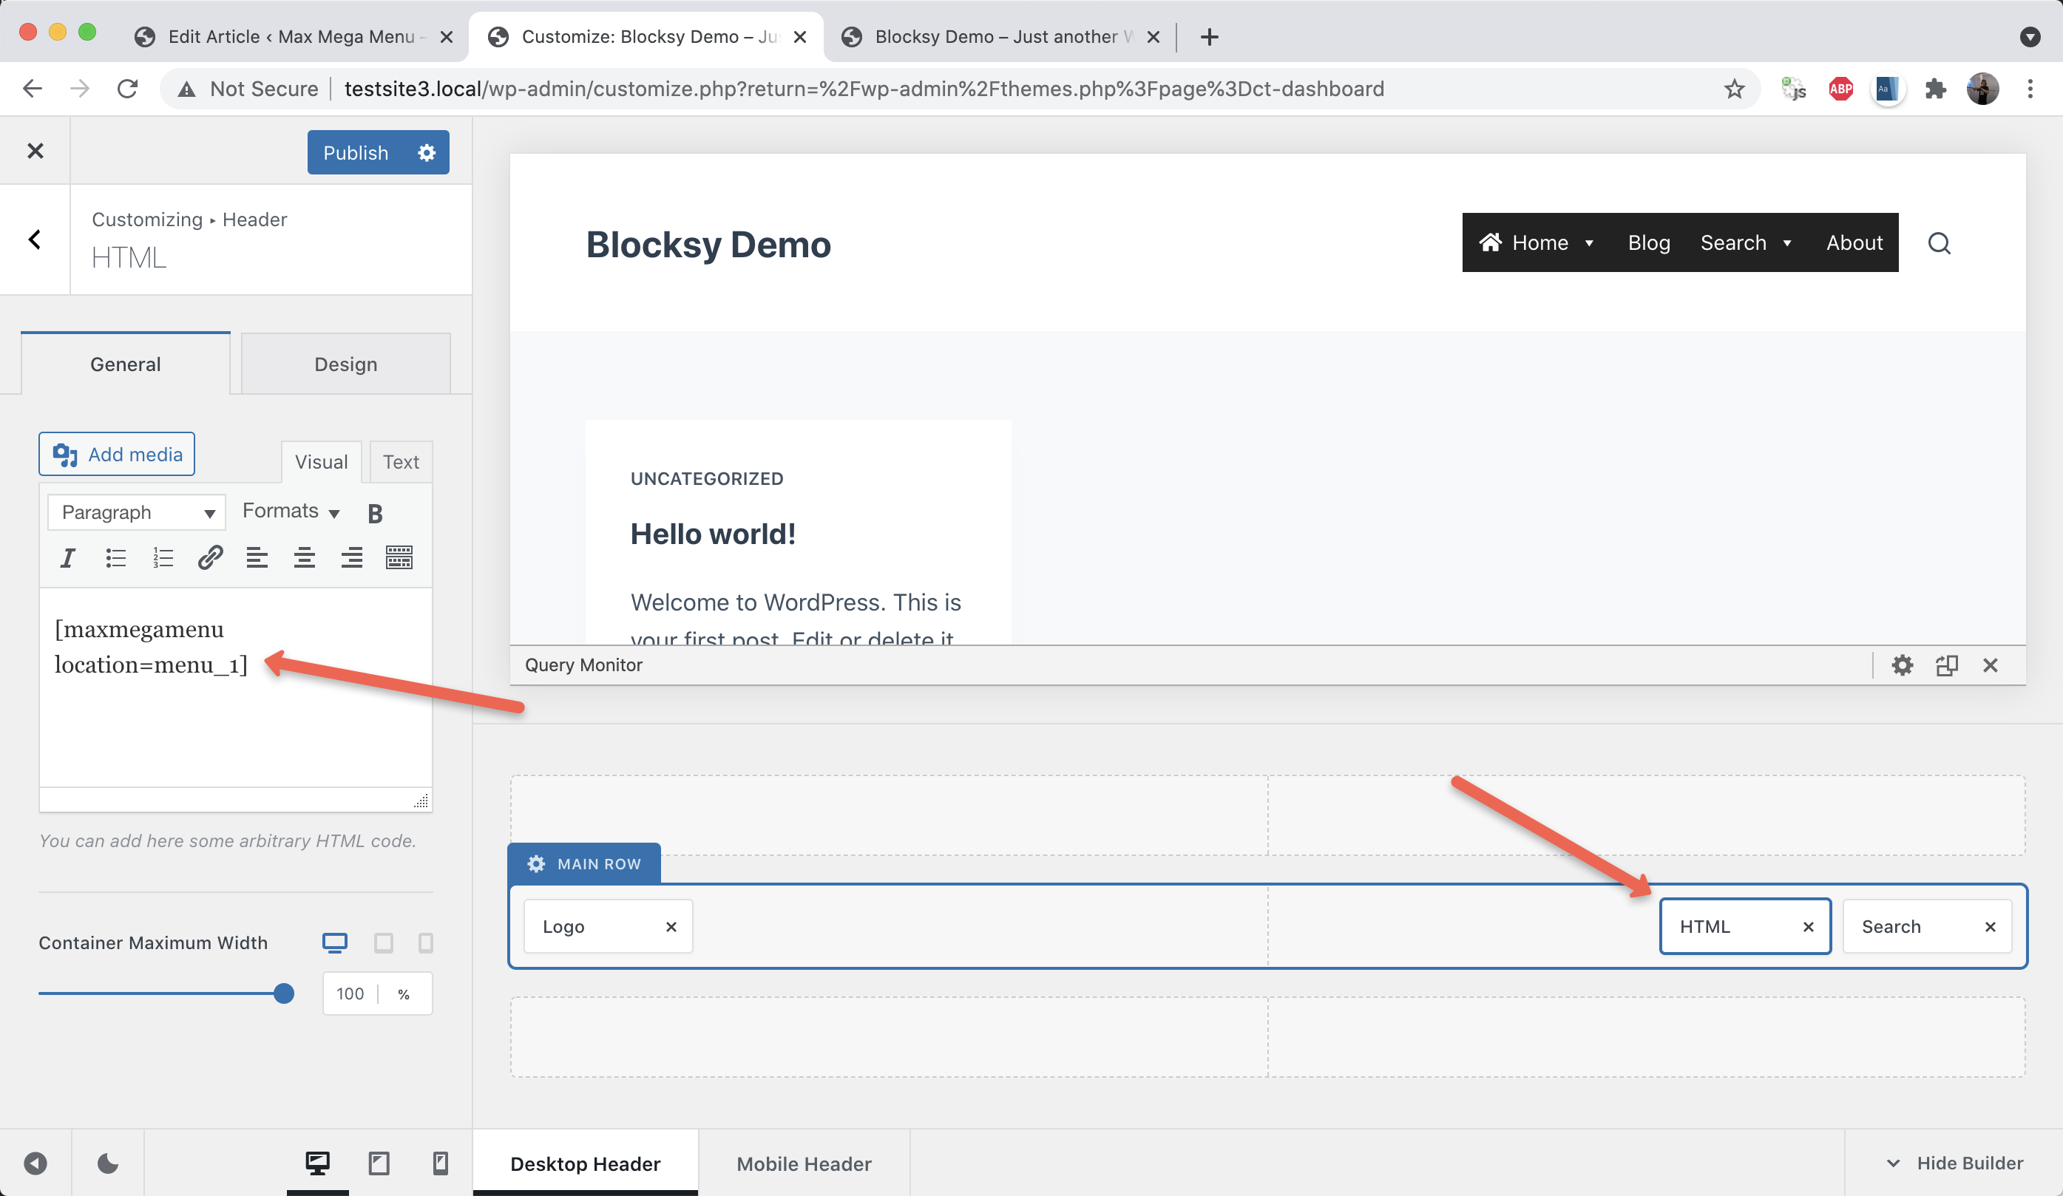
Task: Select mobile preview in footer bar
Action: 441,1163
